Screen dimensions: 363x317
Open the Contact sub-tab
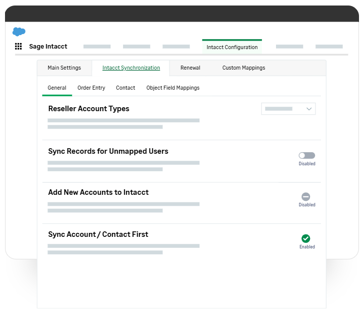pos(125,88)
